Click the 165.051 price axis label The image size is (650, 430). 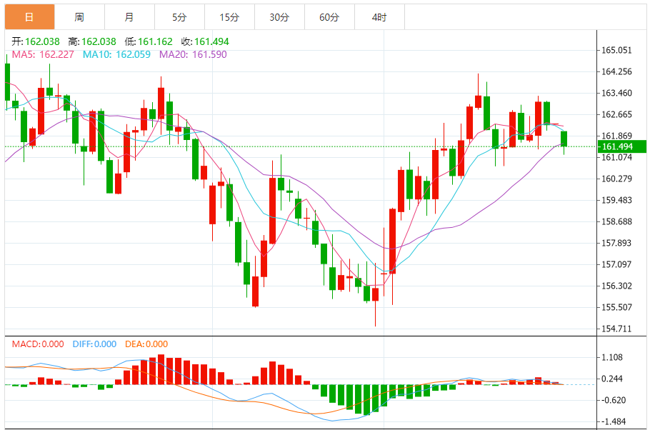[616, 50]
